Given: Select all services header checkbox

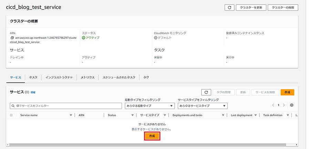Looking at the screenshot, I should [11, 115].
